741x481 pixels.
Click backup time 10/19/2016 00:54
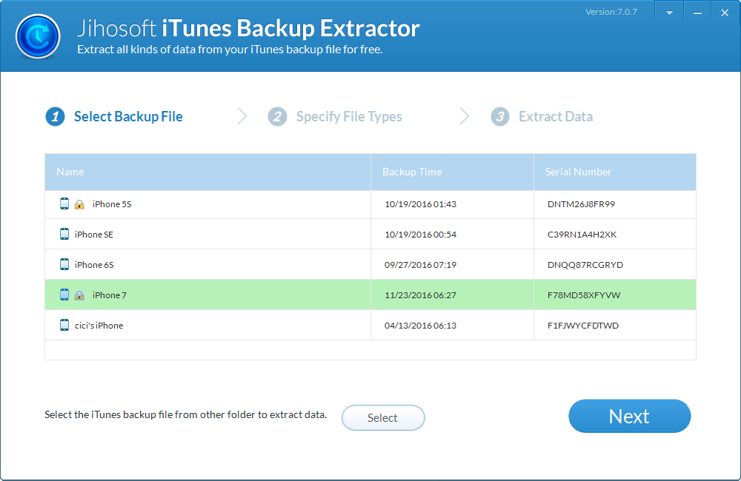click(420, 234)
